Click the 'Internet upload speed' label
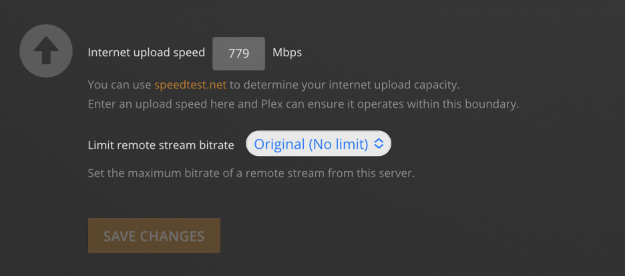This screenshot has height=276, width=625. 146,53
